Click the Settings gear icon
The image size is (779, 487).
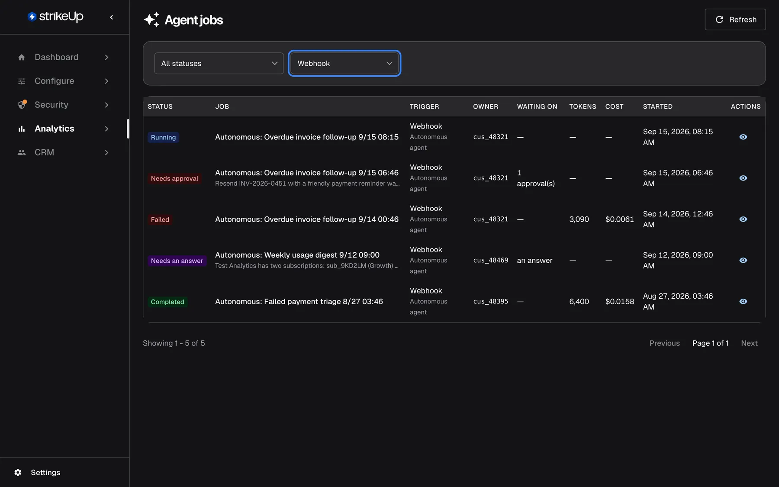coord(18,472)
